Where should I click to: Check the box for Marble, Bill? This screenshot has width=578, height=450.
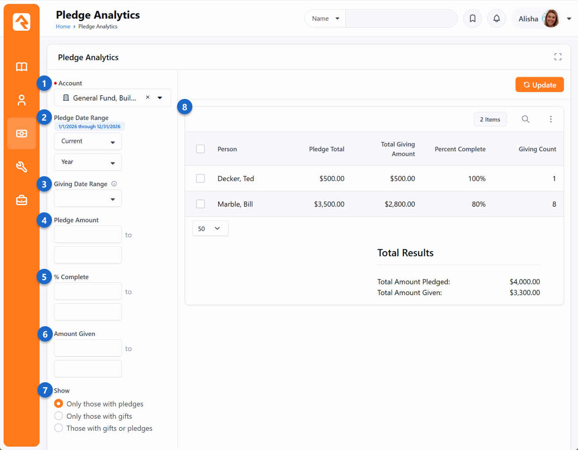point(200,204)
